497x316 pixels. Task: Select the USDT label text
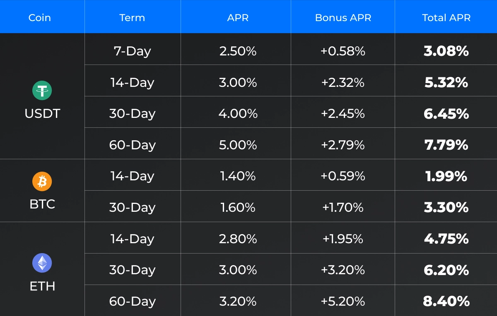[42, 113]
